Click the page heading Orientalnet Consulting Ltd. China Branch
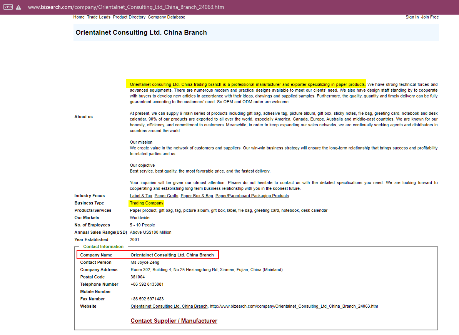The height and width of the screenshot is (335, 459). pos(141,32)
